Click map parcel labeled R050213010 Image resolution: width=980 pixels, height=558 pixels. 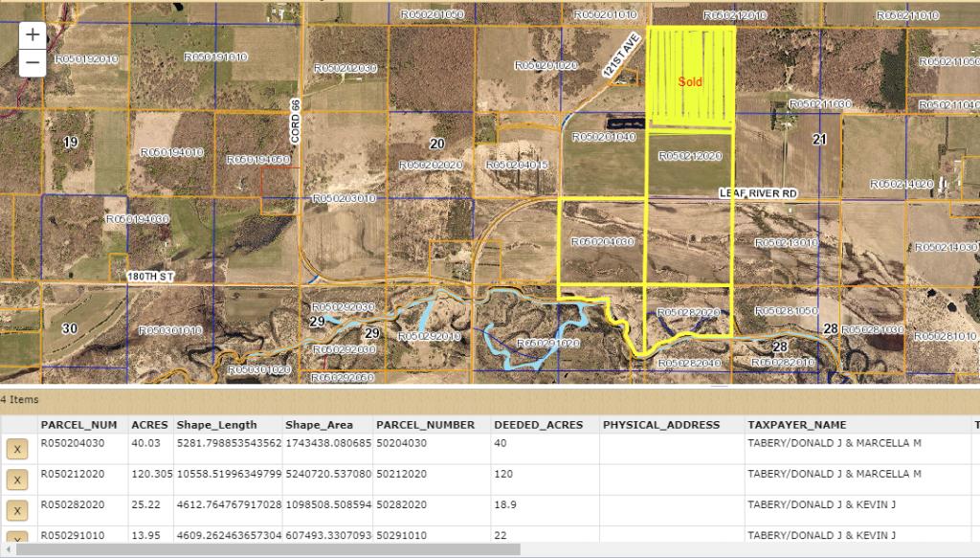787,242
